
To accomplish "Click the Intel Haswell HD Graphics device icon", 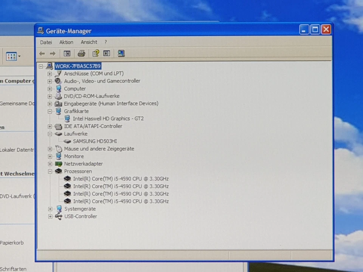I will [67, 119].
